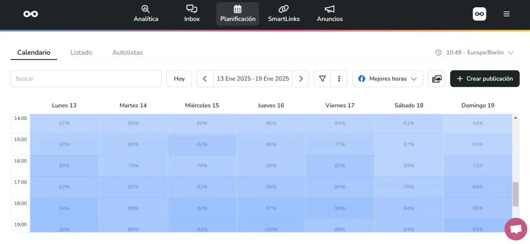530x244 pixels.
Task: Click the 88% slot Martes 18:00
Action: 133,208
